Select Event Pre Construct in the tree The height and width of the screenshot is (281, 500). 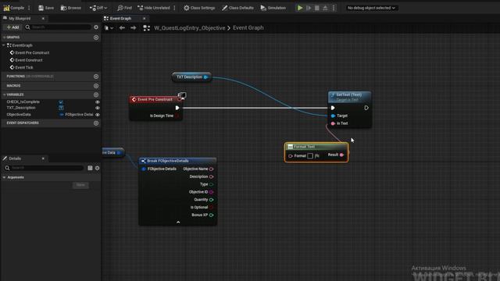[32, 52]
